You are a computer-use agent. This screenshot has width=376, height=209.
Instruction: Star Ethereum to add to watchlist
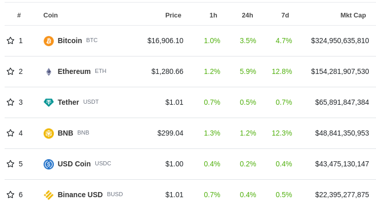click(x=10, y=71)
